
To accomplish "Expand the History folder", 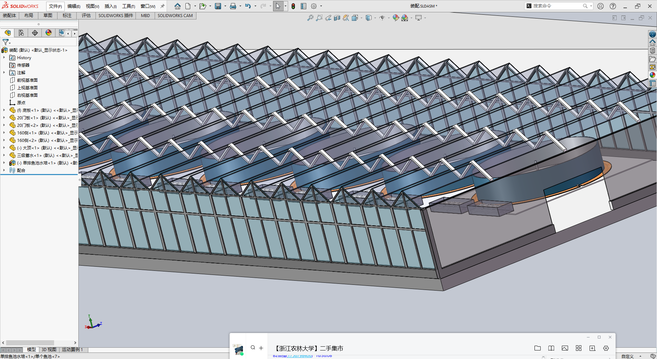I will click(4, 57).
